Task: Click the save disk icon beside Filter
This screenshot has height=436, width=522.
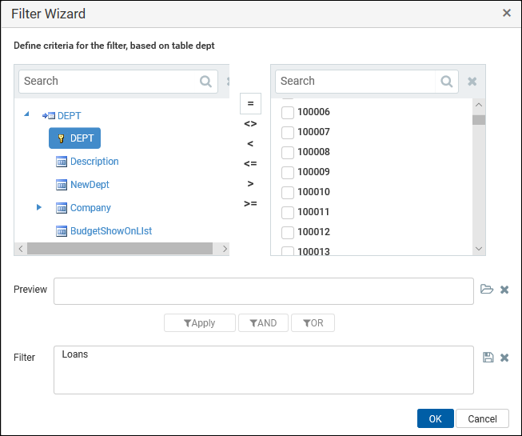Action: 488,358
